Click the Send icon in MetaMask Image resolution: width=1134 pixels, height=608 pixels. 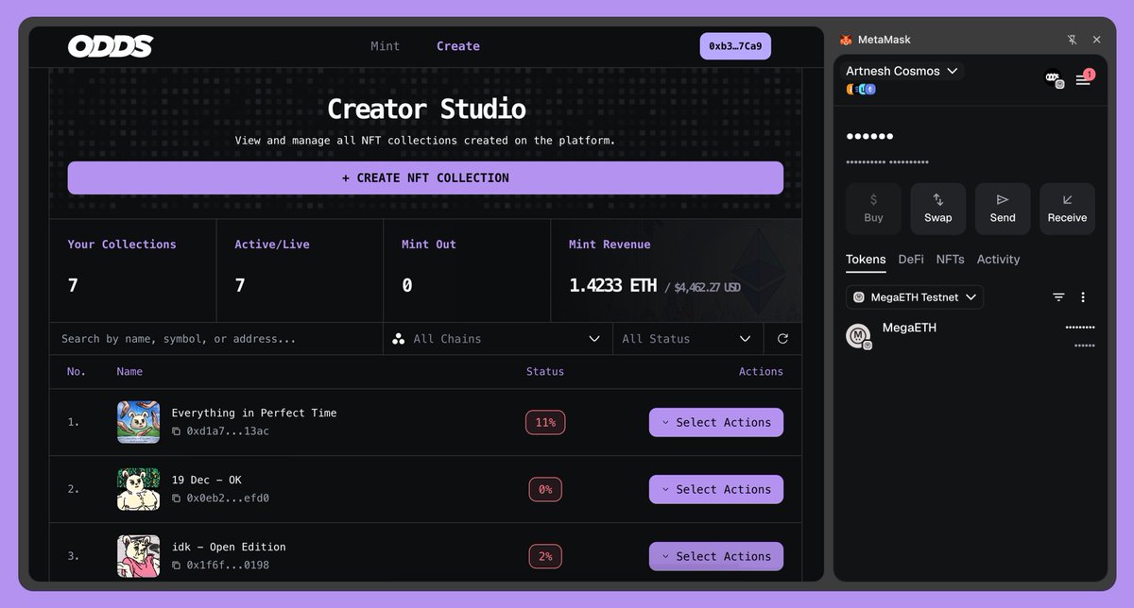pyautogui.click(x=1002, y=208)
